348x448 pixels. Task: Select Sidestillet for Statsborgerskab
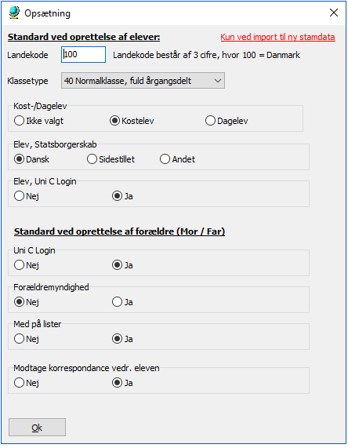[111, 159]
